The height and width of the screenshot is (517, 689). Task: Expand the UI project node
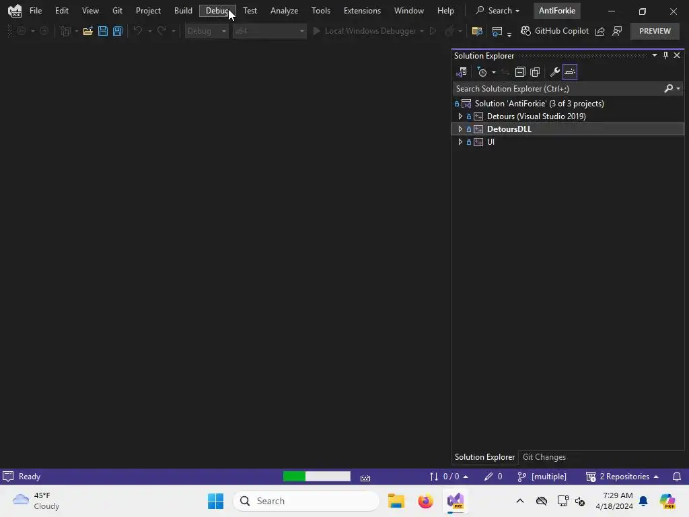[460, 142]
